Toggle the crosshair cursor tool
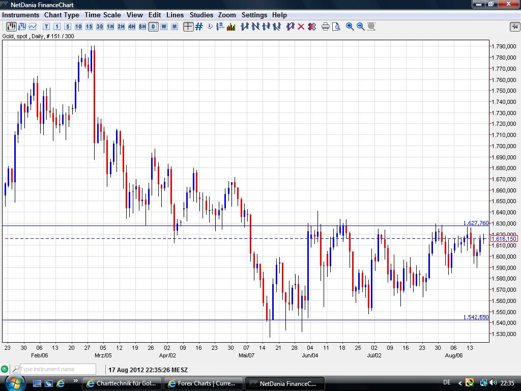 click(188, 26)
